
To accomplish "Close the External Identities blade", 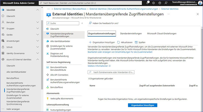I will [198, 14].
